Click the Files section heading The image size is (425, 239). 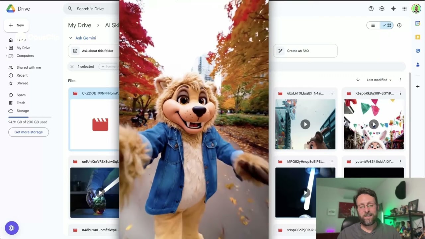pos(72,81)
